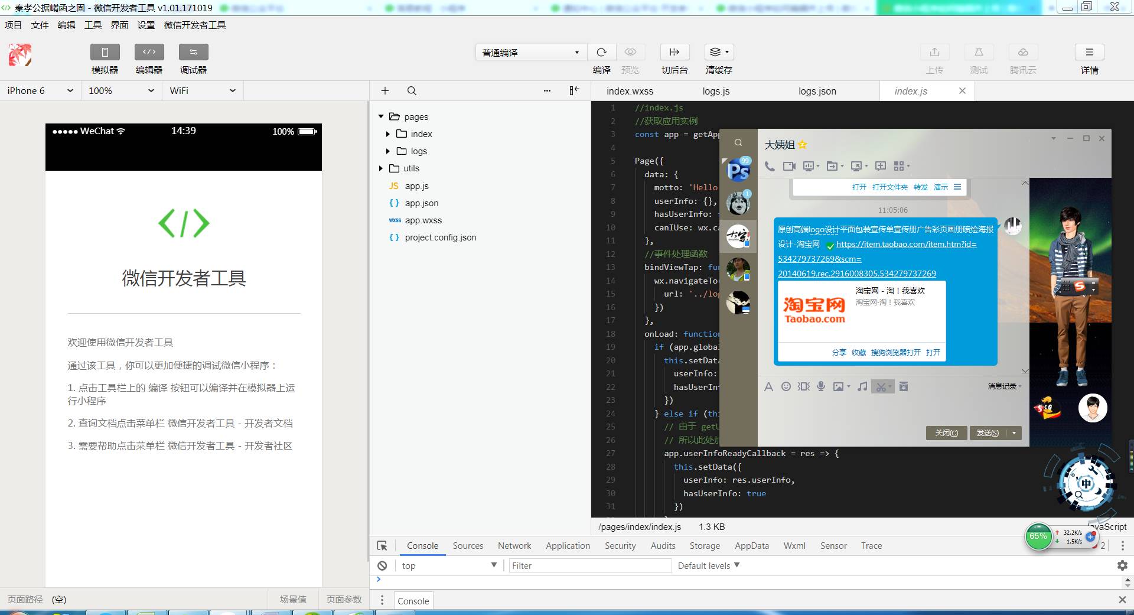Click the 腾讯云 cloud icon

(1023, 52)
